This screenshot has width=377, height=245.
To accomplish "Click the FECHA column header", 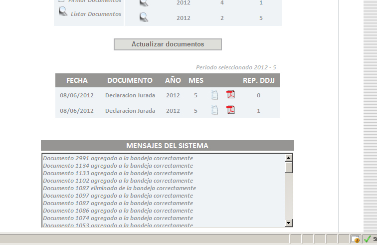I will pyautogui.click(x=77, y=80).
